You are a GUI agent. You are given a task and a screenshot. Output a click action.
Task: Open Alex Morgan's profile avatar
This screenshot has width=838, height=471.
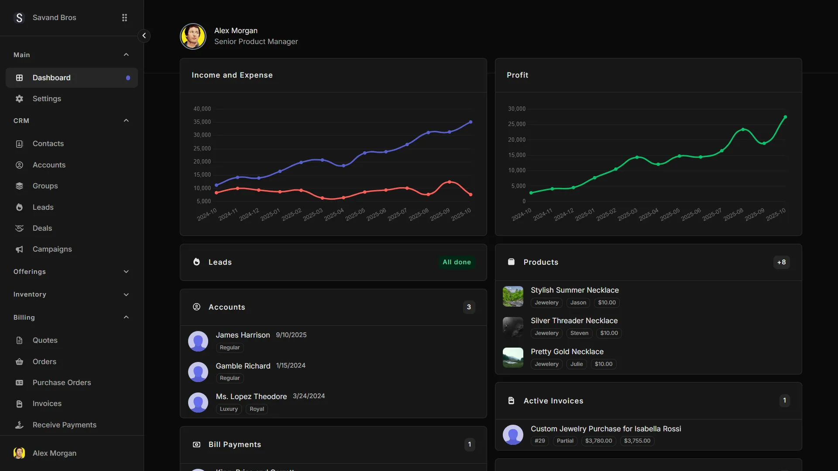(193, 36)
